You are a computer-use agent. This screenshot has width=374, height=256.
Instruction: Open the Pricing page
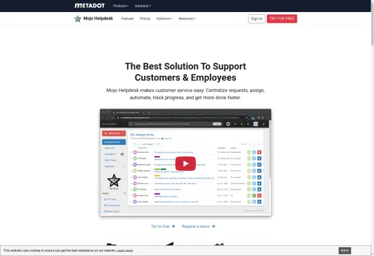tap(145, 19)
